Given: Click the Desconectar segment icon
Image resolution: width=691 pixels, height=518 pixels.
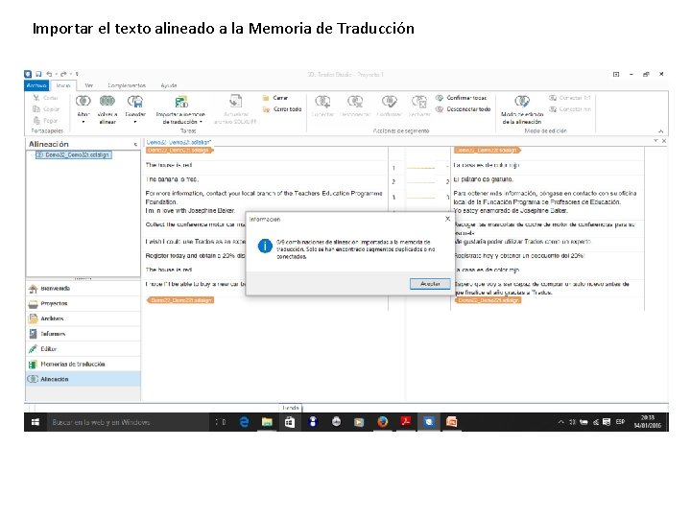Looking at the screenshot, I should click(x=355, y=102).
